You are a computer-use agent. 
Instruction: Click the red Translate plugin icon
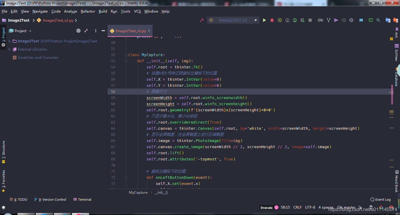click(395, 20)
